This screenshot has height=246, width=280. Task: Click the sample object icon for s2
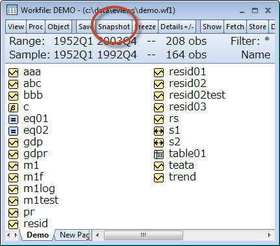click(159, 143)
